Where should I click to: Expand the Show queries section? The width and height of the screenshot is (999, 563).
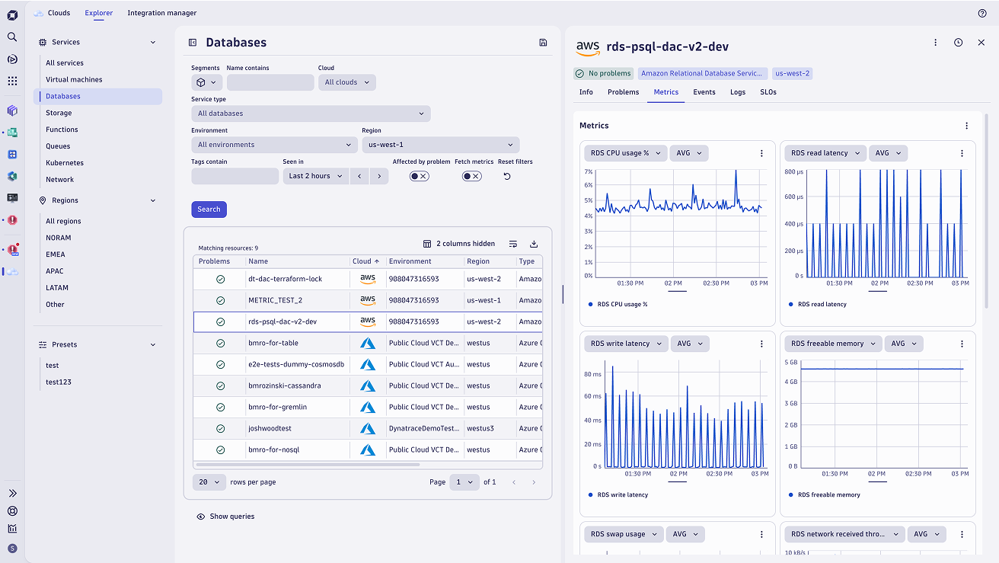coord(225,517)
